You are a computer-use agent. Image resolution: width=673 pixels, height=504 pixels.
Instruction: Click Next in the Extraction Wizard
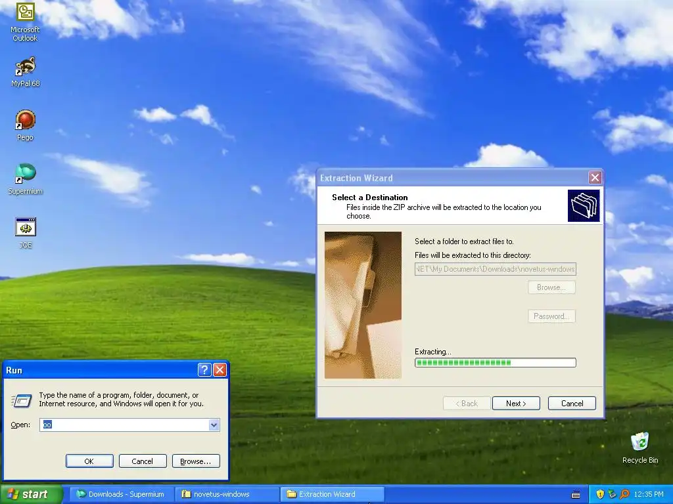[x=516, y=404]
